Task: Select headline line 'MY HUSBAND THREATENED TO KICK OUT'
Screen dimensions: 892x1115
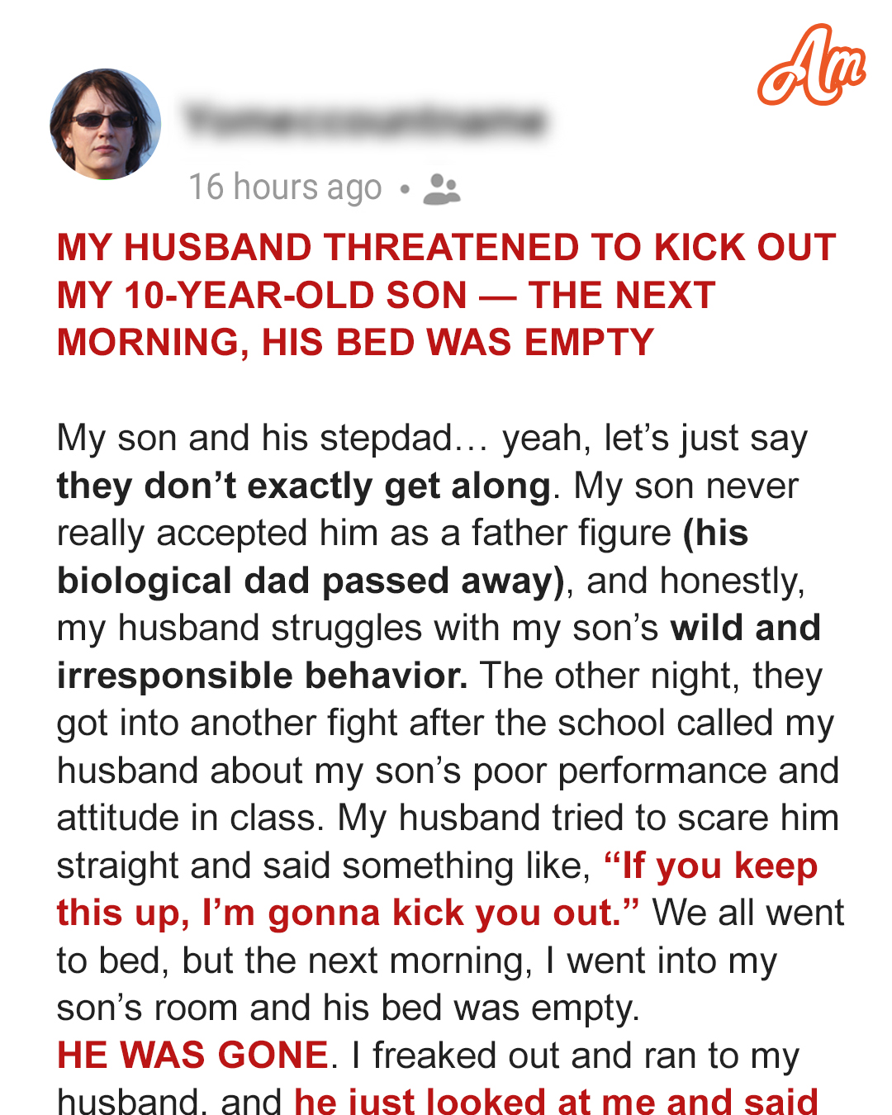Action: 446,248
